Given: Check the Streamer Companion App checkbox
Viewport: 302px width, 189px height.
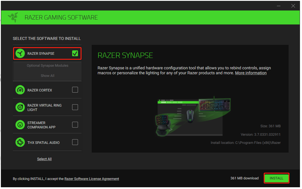Looking at the screenshot, I should click(x=75, y=125).
